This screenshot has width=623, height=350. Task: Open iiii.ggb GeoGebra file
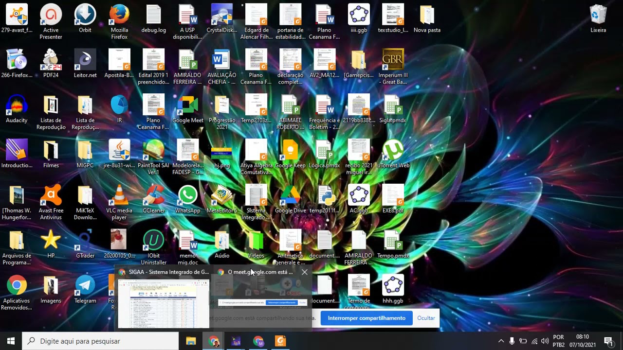pos(359,18)
